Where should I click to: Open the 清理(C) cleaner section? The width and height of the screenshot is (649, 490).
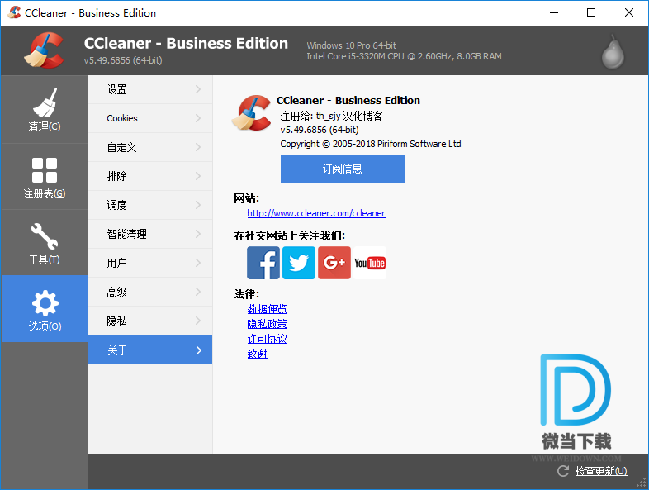pyautogui.click(x=45, y=110)
